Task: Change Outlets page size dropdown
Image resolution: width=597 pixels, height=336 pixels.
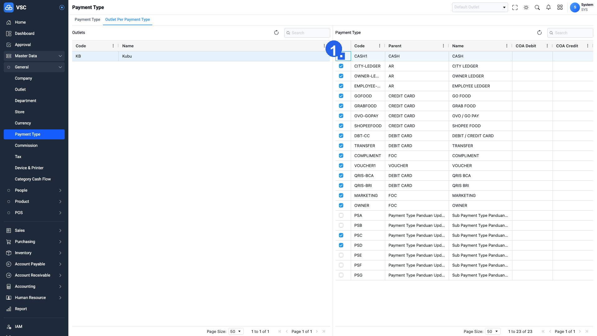Action: click(236, 332)
